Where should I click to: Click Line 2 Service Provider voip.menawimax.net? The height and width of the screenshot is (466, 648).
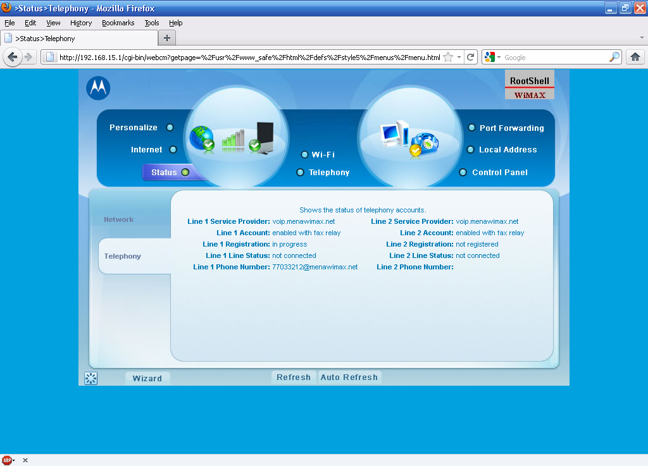point(487,222)
